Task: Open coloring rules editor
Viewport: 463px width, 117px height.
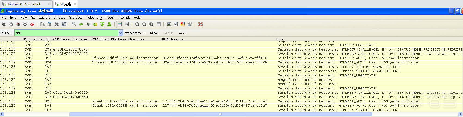Action: coord(183,24)
